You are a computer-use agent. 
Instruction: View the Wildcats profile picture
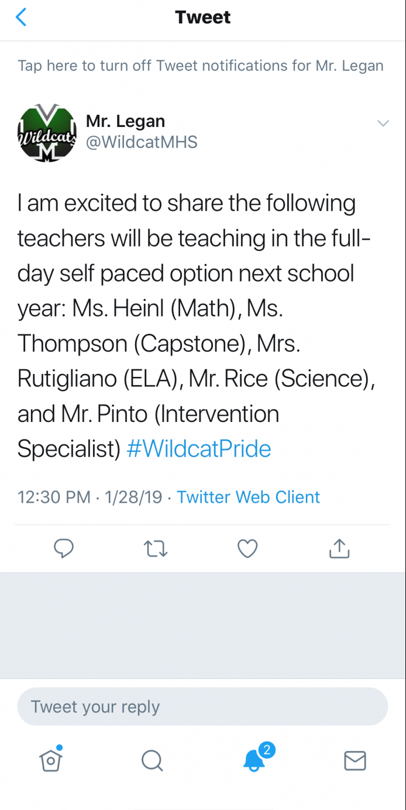tap(47, 133)
